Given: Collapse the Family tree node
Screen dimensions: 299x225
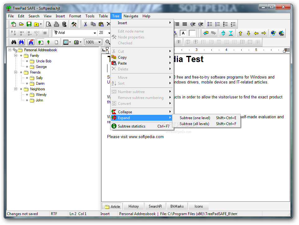Looking at the screenshot, I should pos(16,56).
